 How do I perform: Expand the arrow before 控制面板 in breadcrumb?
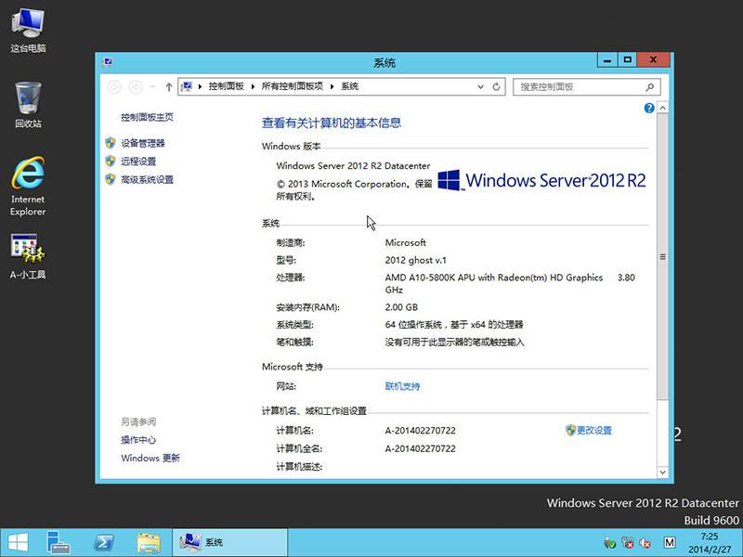click(200, 86)
